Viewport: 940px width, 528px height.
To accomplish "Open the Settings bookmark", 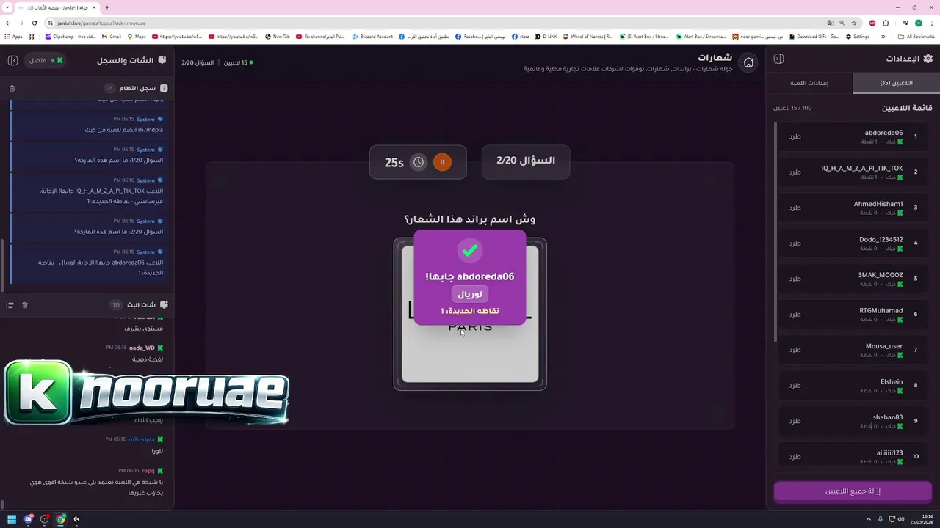I will 858,37.
